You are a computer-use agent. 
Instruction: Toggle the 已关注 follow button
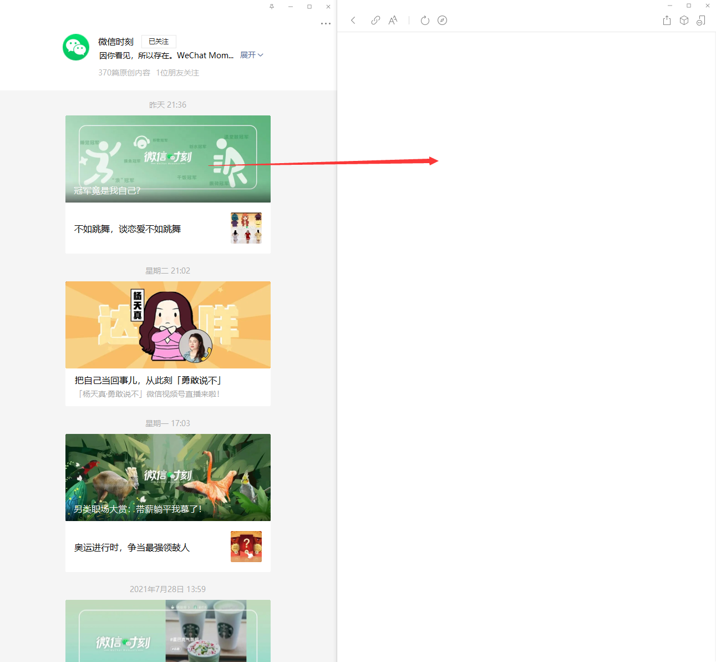pos(159,42)
